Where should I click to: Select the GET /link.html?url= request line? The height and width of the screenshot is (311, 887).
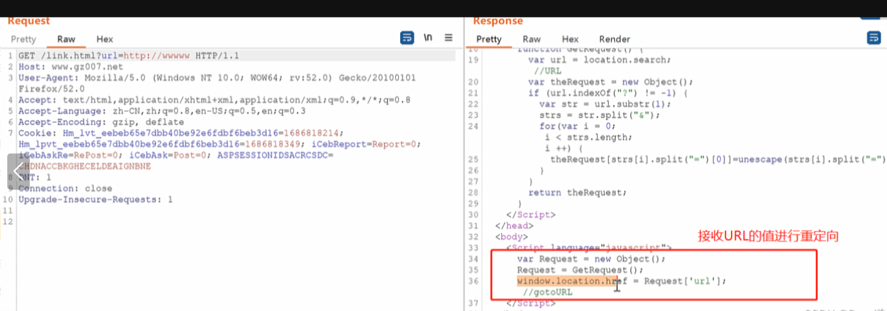pos(129,56)
